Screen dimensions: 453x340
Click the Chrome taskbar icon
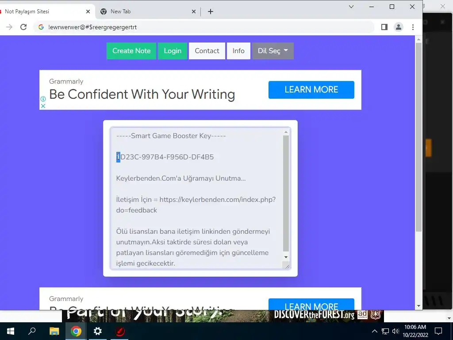click(x=76, y=331)
